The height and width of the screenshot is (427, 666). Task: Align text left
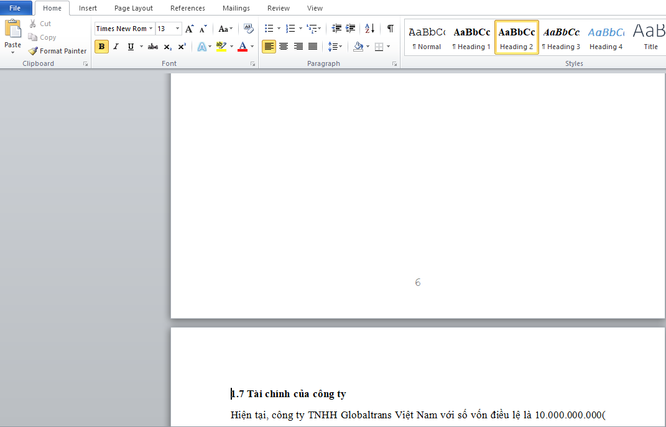[x=269, y=47]
